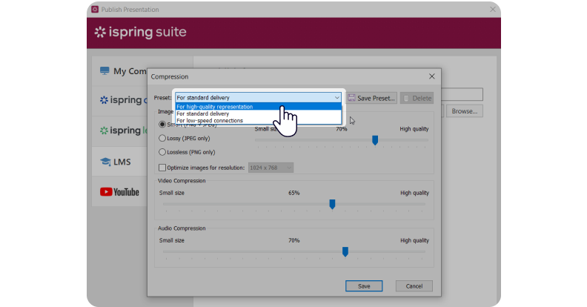Click the Audio Compression 70% value
The width and height of the screenshot is (587, 307).
coord(294,240)
